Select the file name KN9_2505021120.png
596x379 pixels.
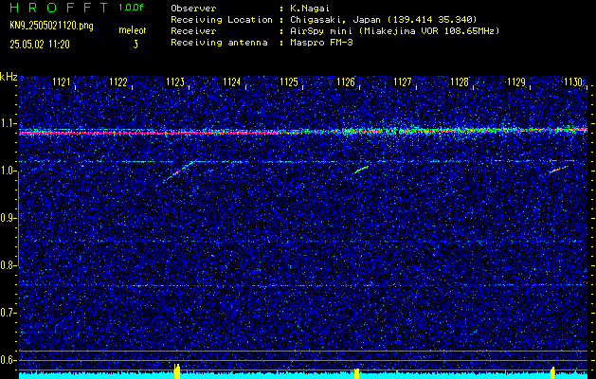pos(51,26)
